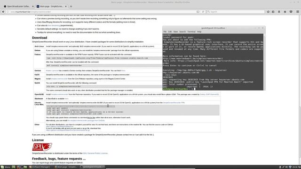This screenshot has width=301, height=169.
Task: Click the 'sudo apt-get update' command line
Action: 57,108
